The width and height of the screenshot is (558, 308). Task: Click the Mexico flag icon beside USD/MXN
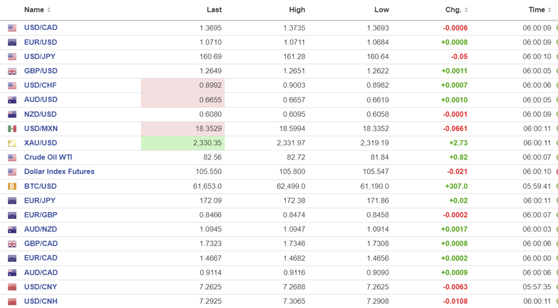[x=12, y=129]
